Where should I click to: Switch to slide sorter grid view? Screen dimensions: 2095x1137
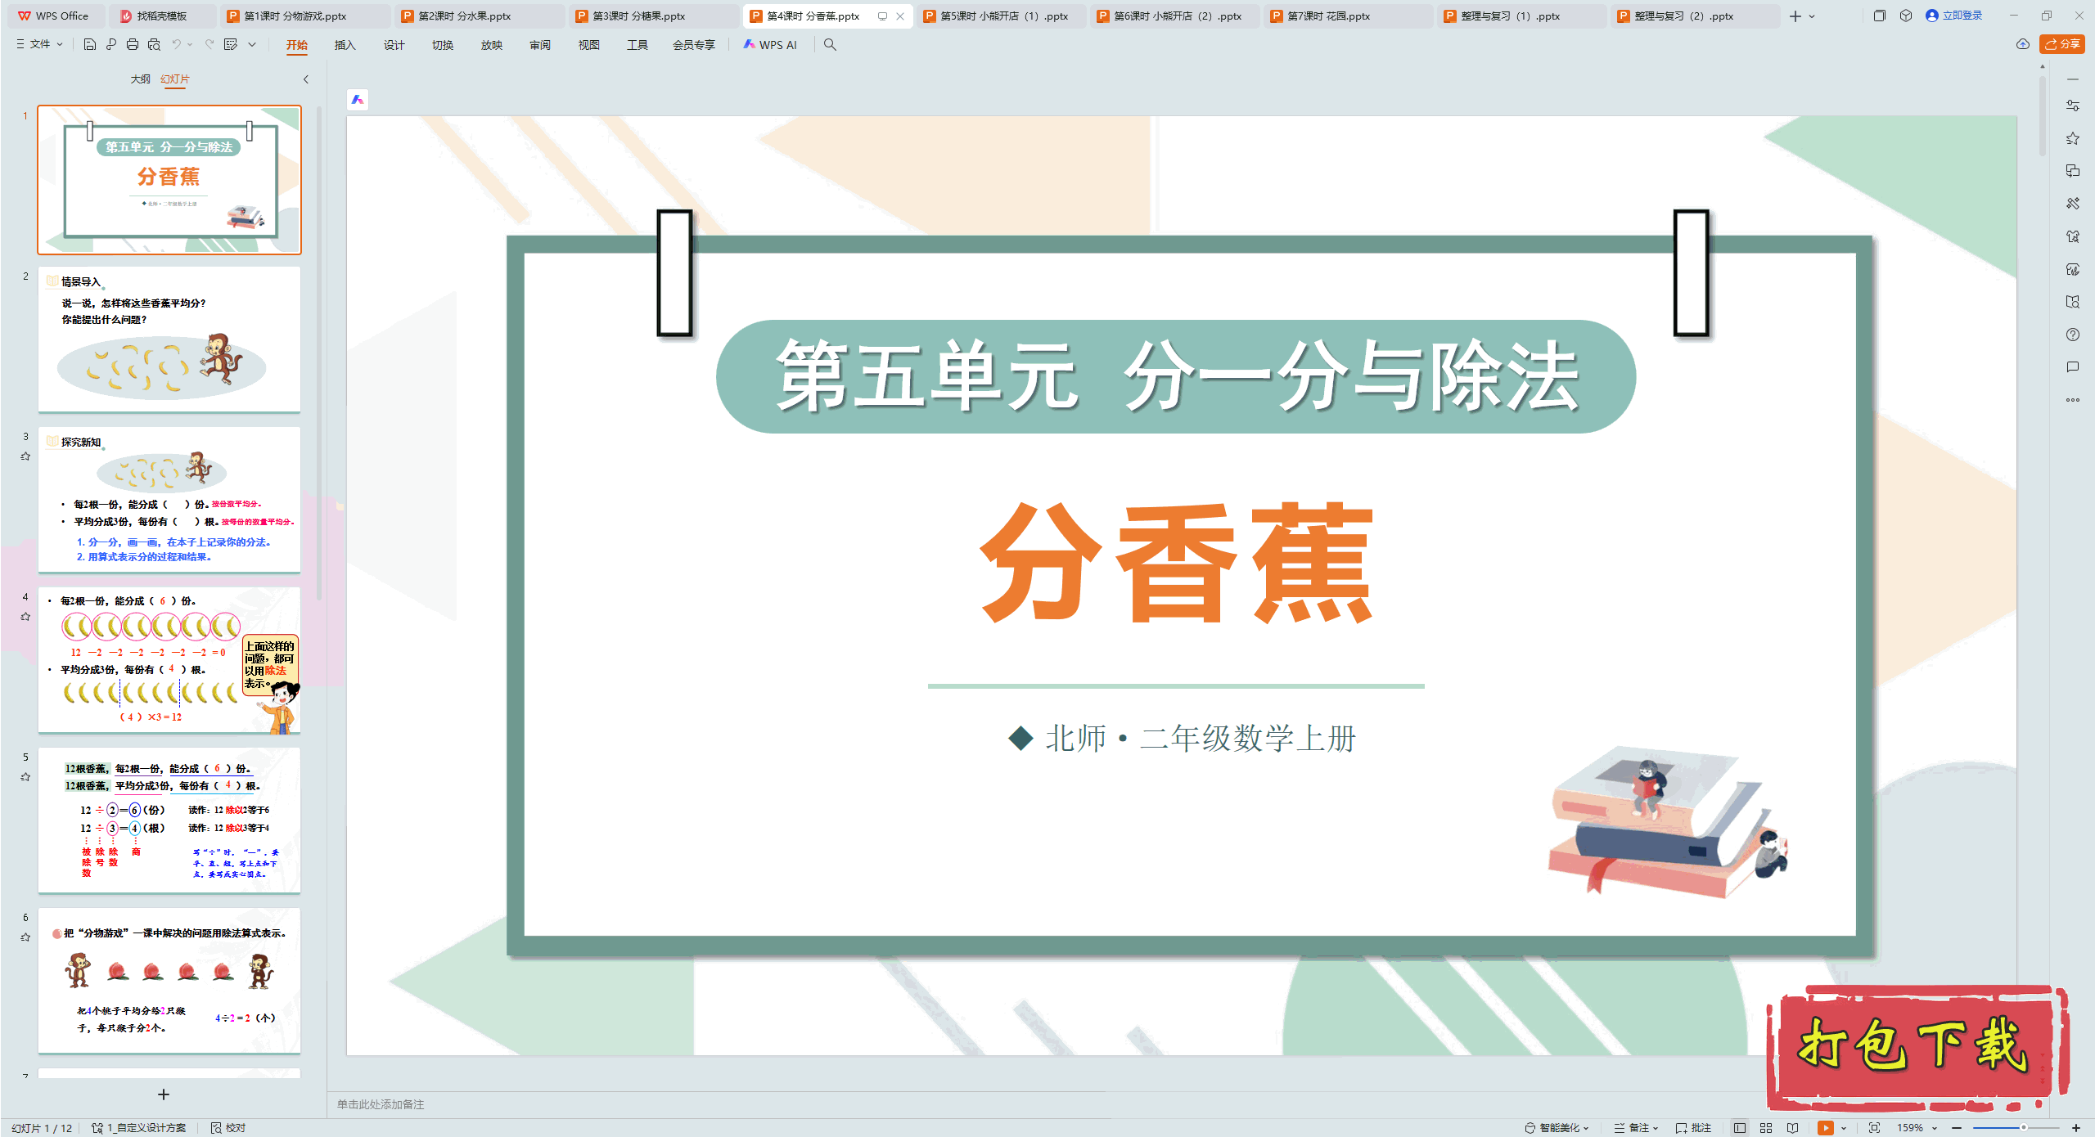1766,1127
